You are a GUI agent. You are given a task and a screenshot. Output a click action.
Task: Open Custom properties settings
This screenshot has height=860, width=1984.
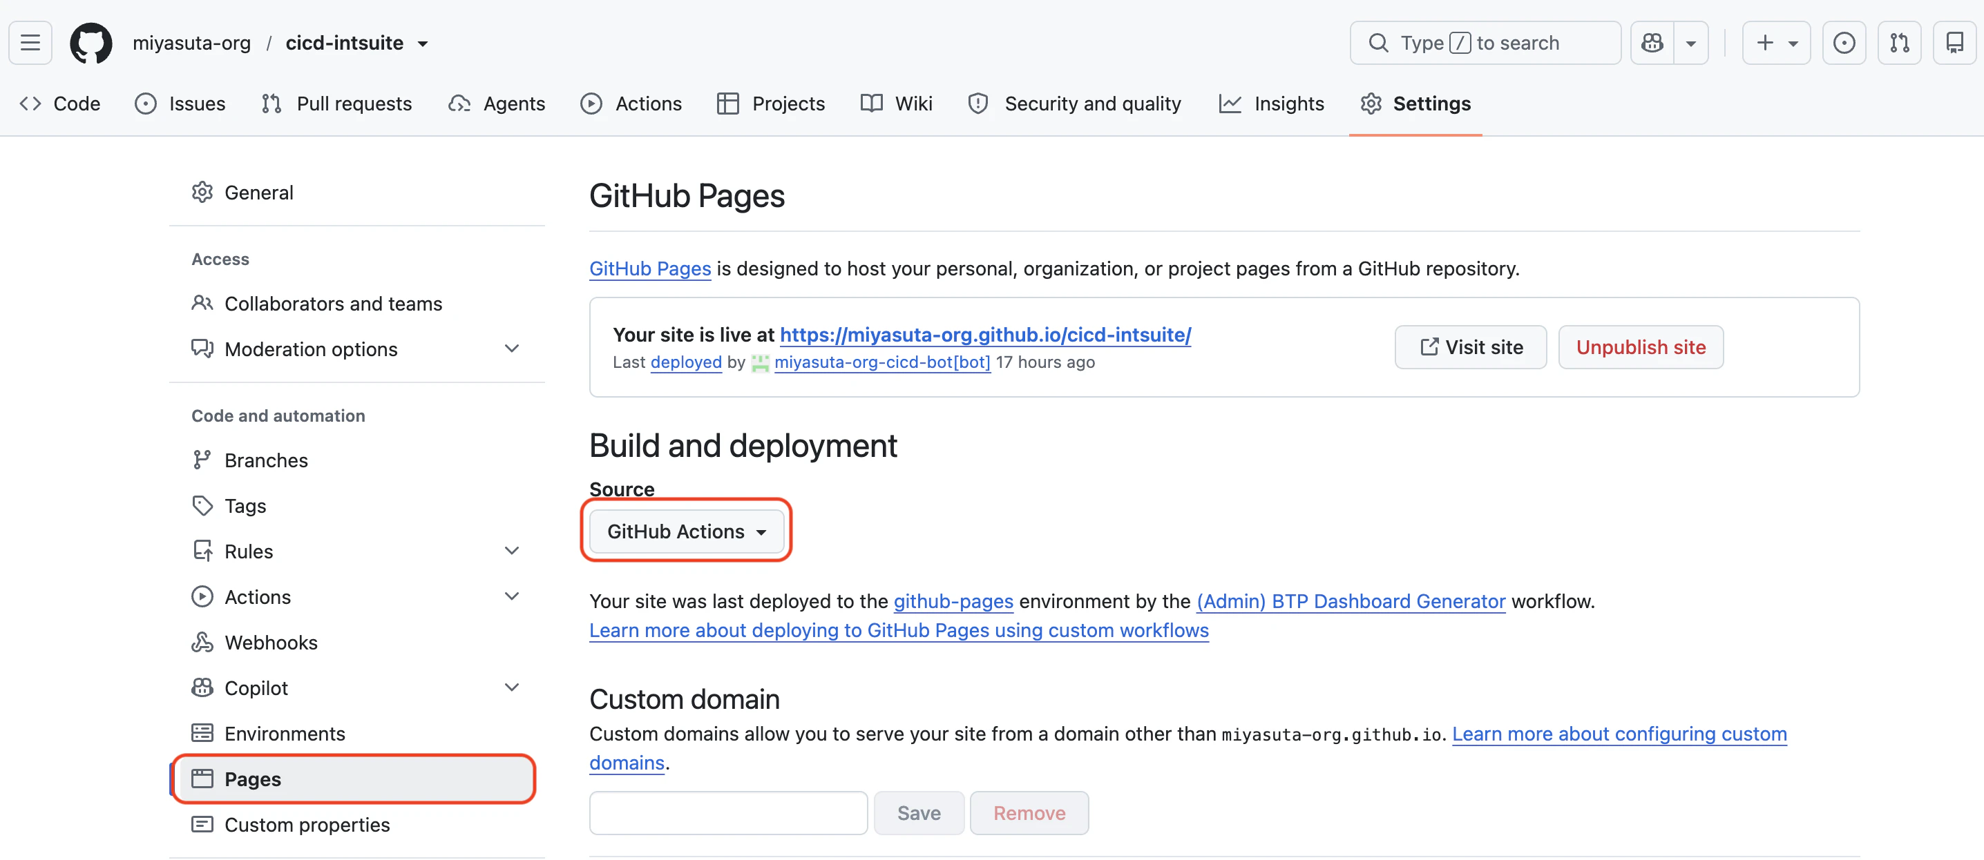tap(356, 825)
